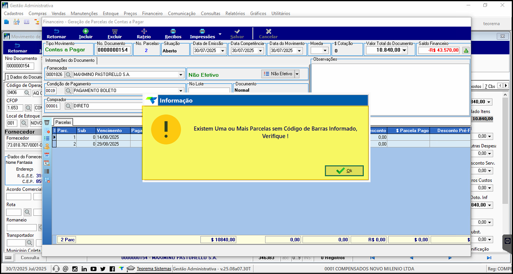Click the coins-in-hand icon in Parcelas sidebar
513x274 pixels.
pos(47,146)
